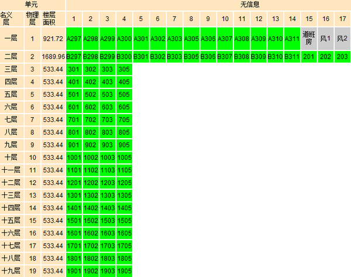Select unit B308 cell

tap(242, 57)
